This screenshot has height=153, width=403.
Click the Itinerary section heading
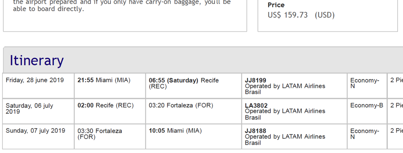pos(36,61)
